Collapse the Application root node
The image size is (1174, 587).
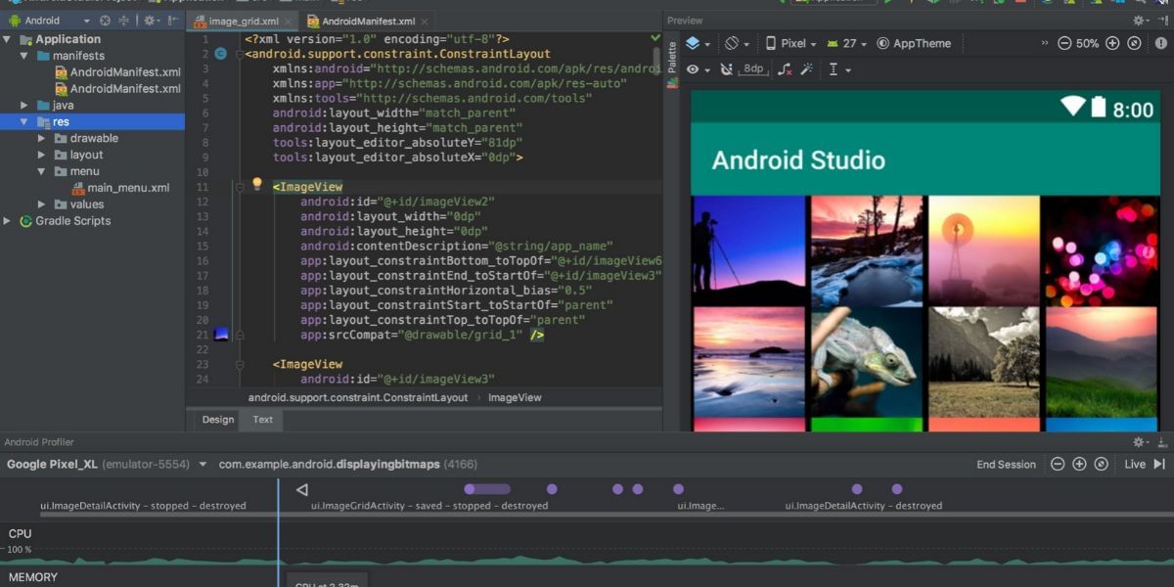(x=8, y=39)
